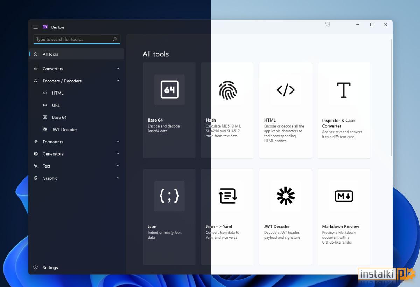This screenshot has height=287, width=420.
Task: Toggle compact overlay mode in title bar
Action: tap(328, 25)
